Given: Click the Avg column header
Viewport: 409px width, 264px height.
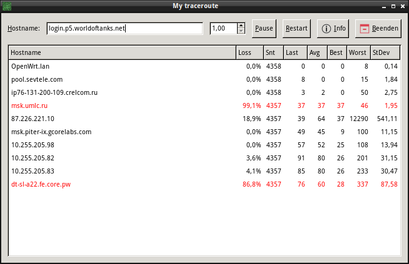Looking at the screenshot, I should coord(318,52).
